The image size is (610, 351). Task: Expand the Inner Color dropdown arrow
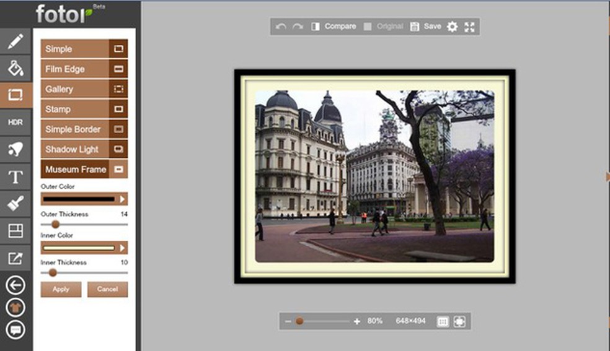coord(123,248)
